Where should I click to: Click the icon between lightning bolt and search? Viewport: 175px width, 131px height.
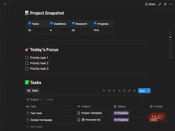coord(119,91)
